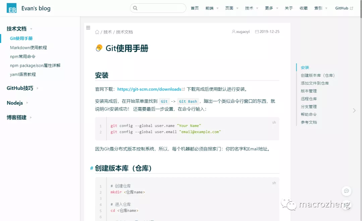Click the # anchor before 创建版本库
362x221 pixels.
click(92, 168)
